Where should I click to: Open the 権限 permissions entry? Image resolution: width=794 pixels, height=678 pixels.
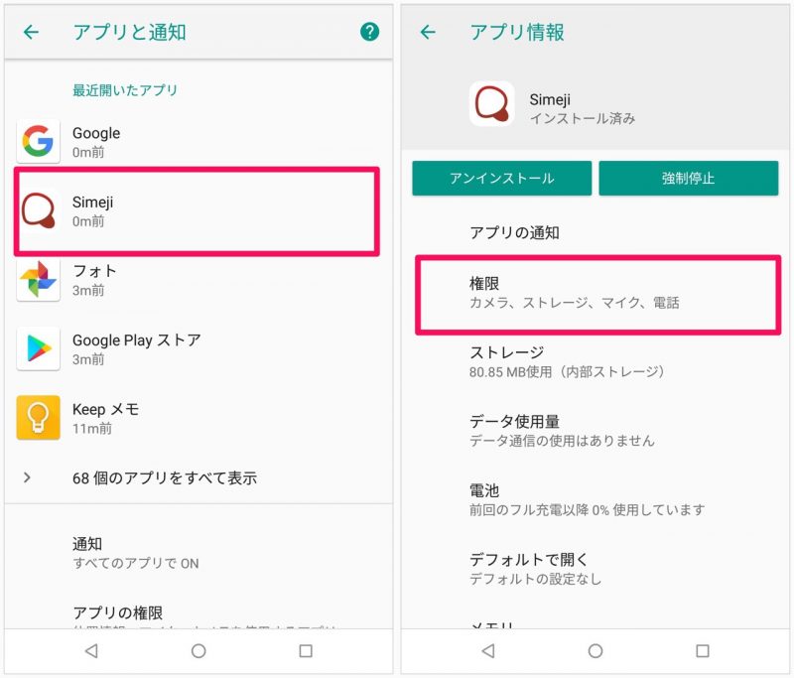coord(598,295)
